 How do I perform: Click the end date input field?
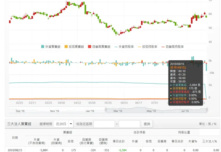pyautogui.click(x=129, y=124)
